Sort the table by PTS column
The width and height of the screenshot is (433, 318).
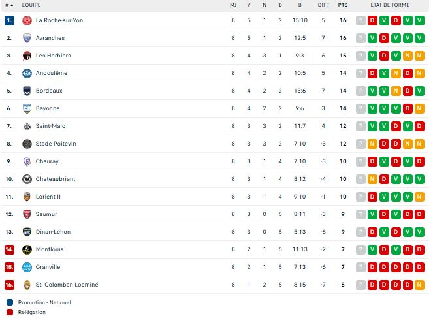[x=343, y=5]
